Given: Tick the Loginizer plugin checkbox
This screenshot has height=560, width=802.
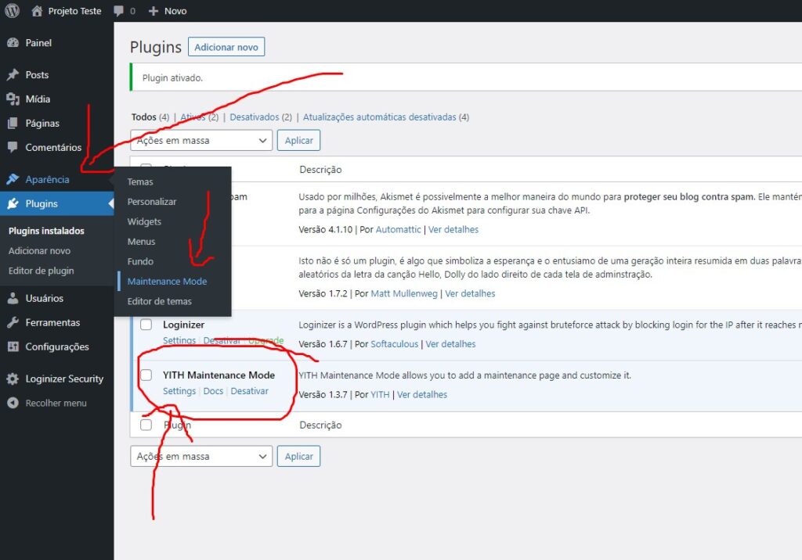Looking at the screenshot, I should coord(146,325).
